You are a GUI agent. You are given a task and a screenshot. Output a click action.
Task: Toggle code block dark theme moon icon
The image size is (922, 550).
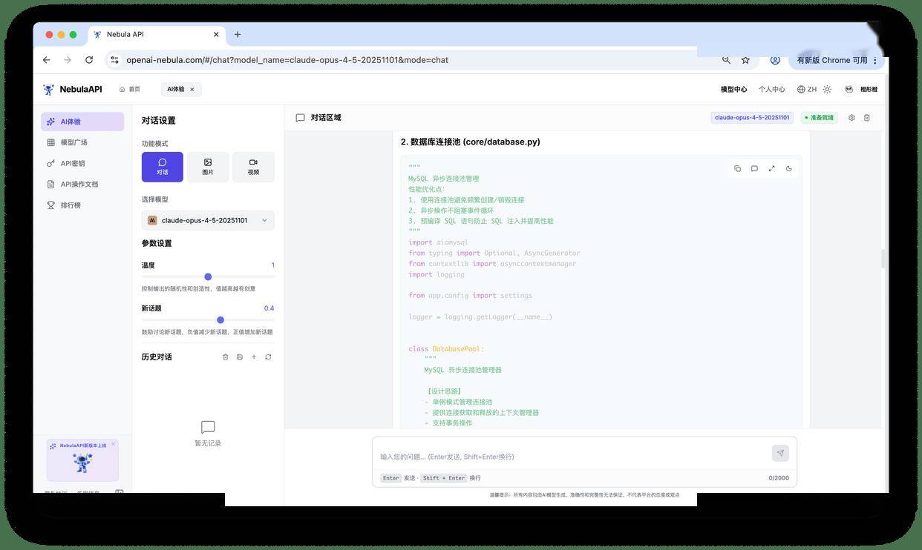point(788,169)
